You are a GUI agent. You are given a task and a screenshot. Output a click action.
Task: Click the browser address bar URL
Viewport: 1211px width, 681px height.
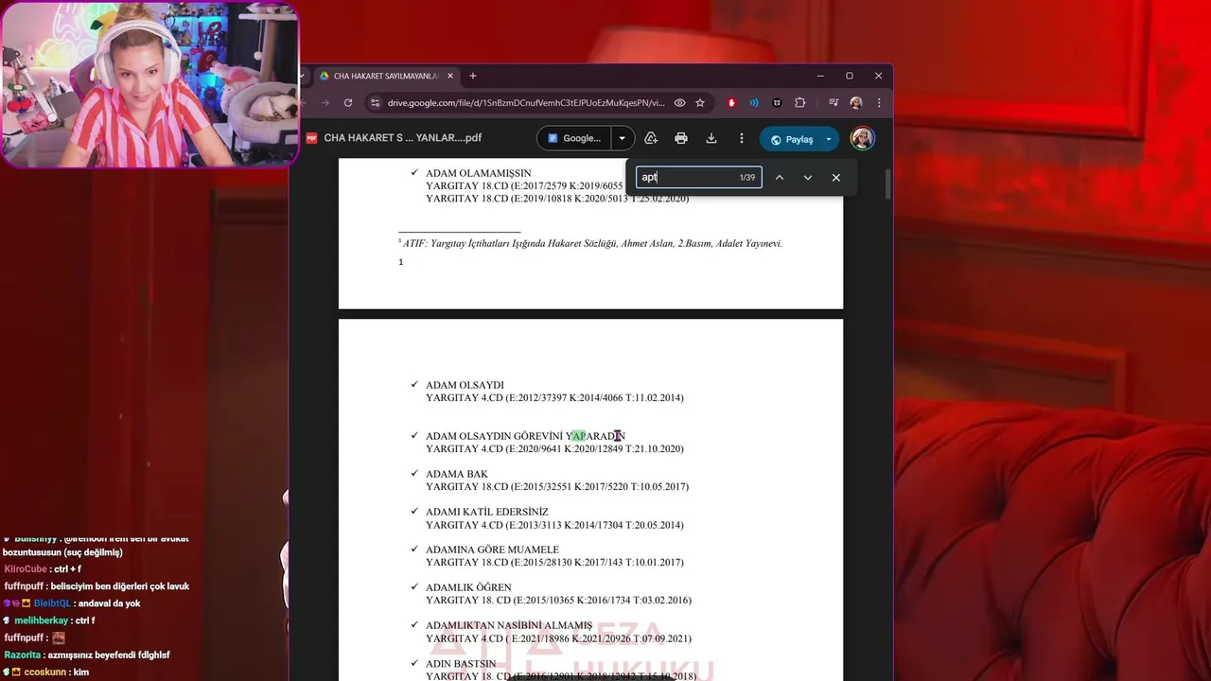(526, 102)
